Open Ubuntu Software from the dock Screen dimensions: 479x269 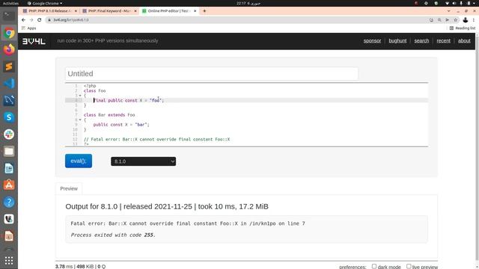tap(9, 185)
